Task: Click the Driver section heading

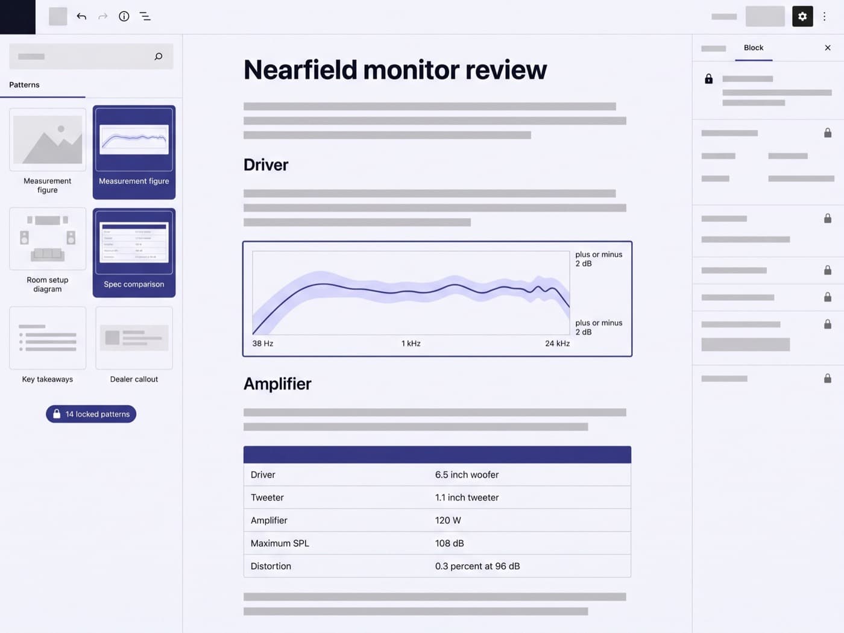Action: pos(266,165)
